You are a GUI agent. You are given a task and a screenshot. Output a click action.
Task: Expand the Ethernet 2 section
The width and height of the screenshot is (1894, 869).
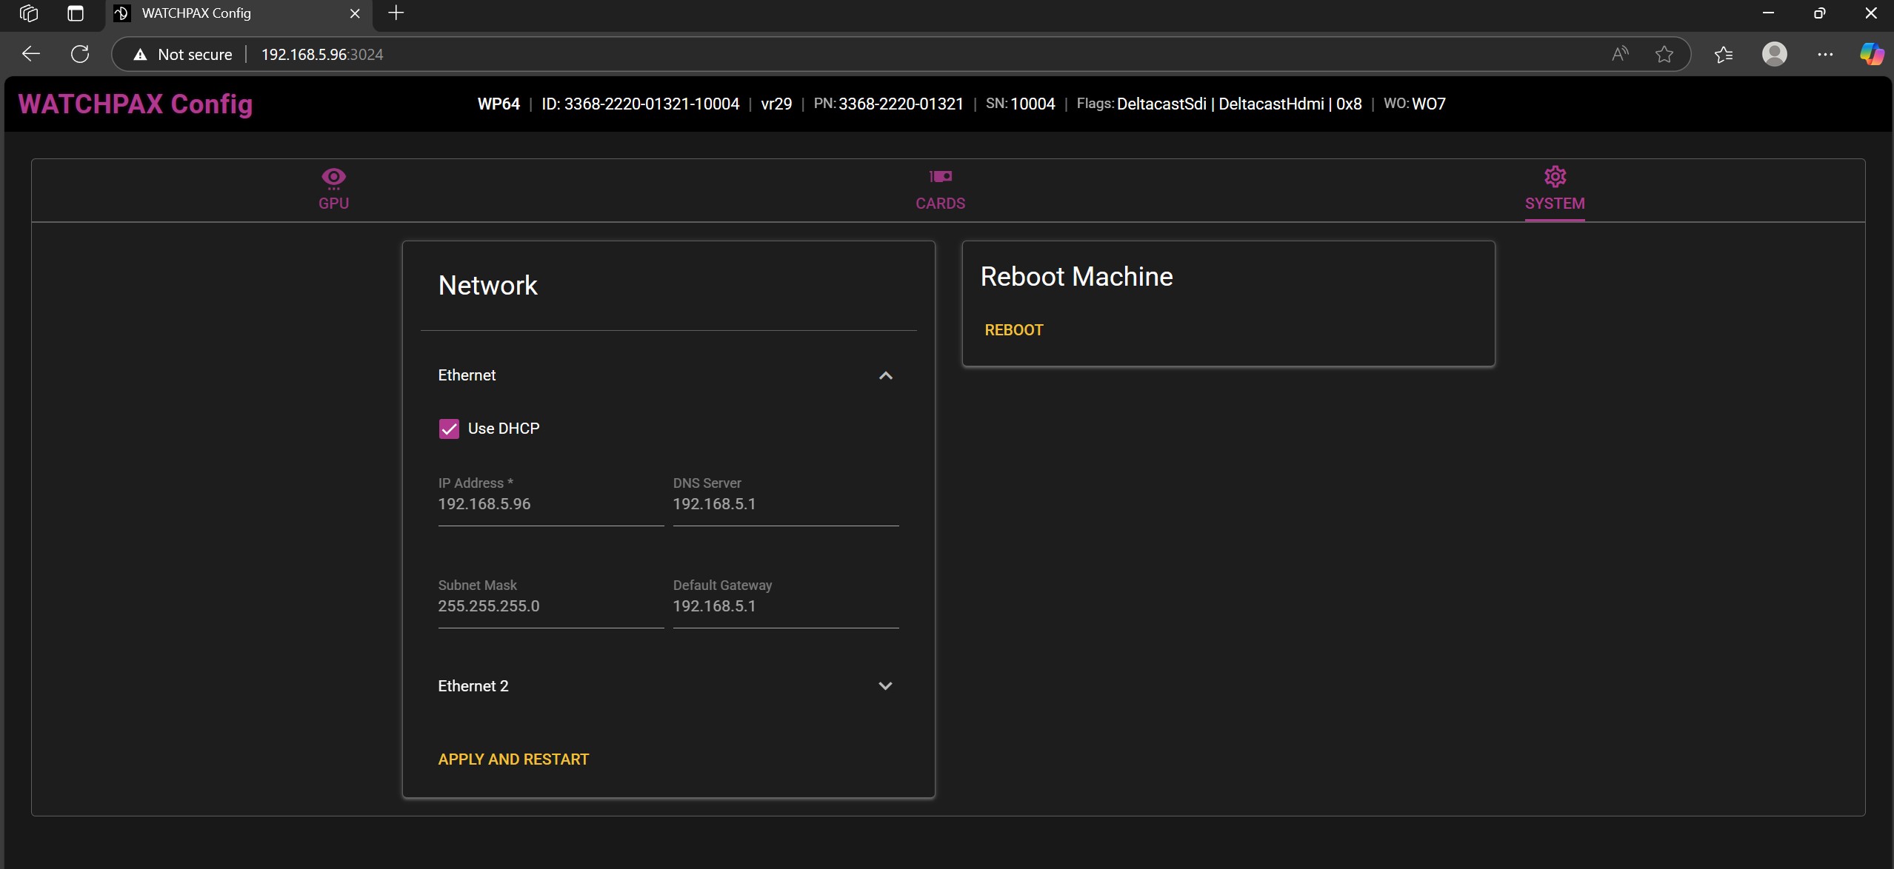pos(885,685)
